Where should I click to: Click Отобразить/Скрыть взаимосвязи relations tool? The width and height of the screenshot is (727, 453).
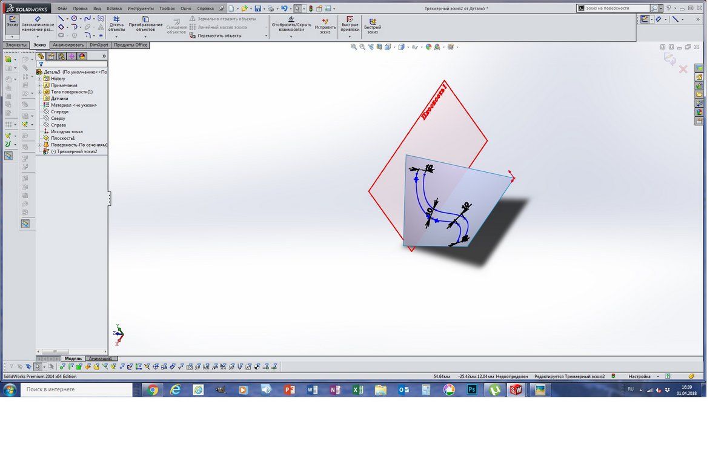[x=291, y=24]
